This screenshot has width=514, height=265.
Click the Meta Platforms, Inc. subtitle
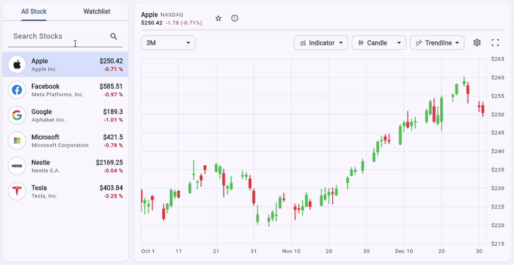58,95
